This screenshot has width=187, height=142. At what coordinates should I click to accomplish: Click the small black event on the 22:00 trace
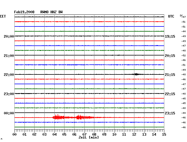(137, 74)
